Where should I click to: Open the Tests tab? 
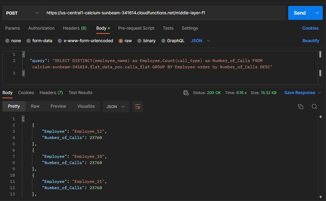click(x=168, y=28)
